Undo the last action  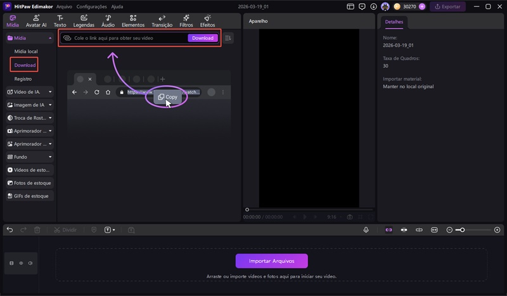pos(10,230)
